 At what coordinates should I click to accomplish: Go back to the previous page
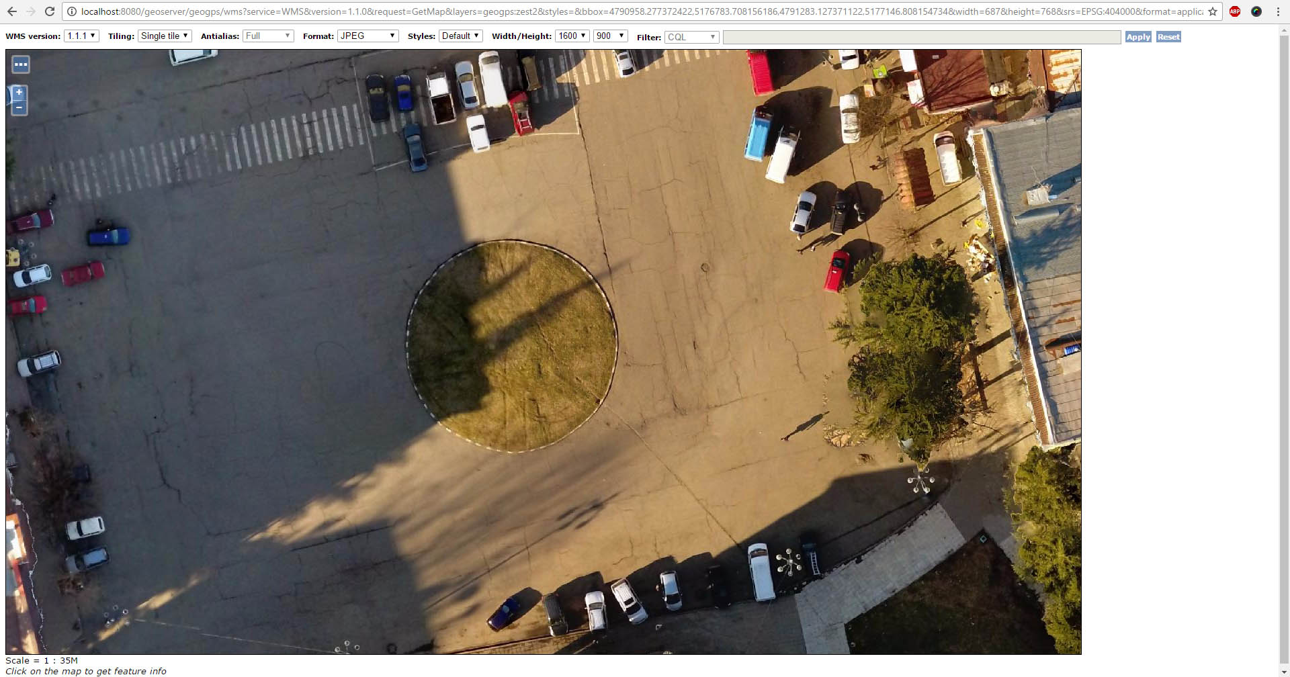coord(12,11)
